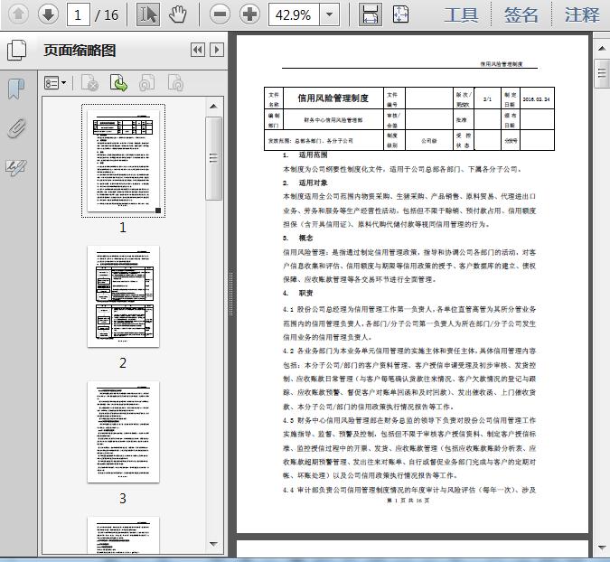Go to previous page arrow
610x562 pixels.
pyautogui.click(x=18, y=14)
